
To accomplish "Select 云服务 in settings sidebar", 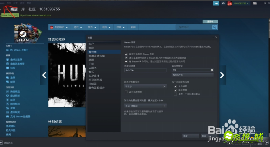I will tap(104, 68).
